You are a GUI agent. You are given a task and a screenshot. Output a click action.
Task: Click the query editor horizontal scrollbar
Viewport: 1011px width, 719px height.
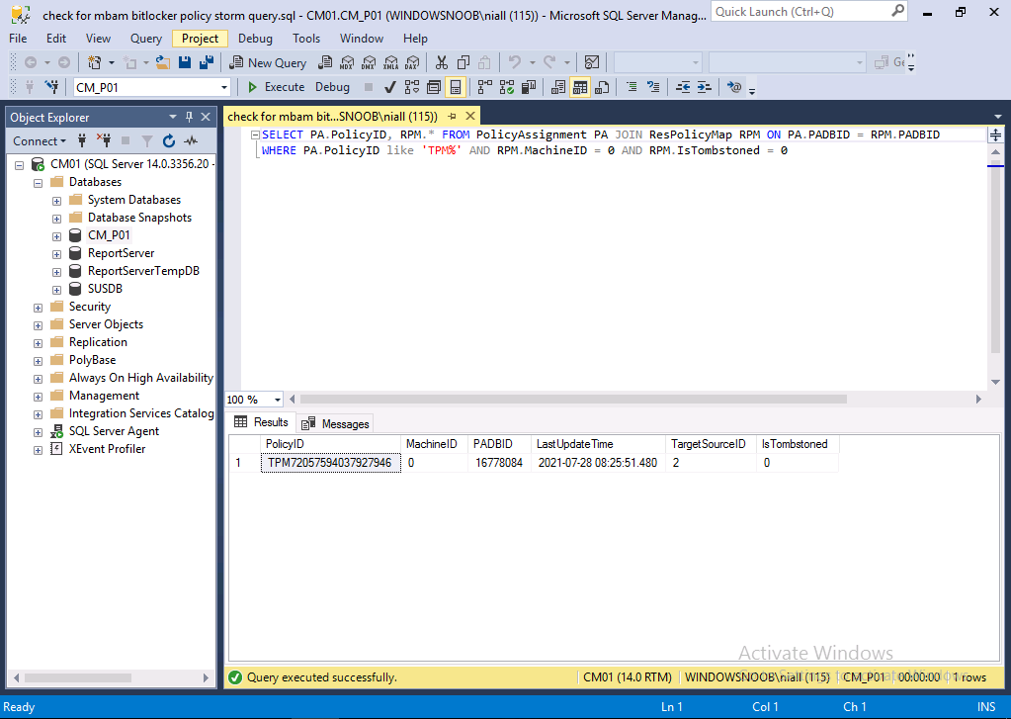click(572, 399)
